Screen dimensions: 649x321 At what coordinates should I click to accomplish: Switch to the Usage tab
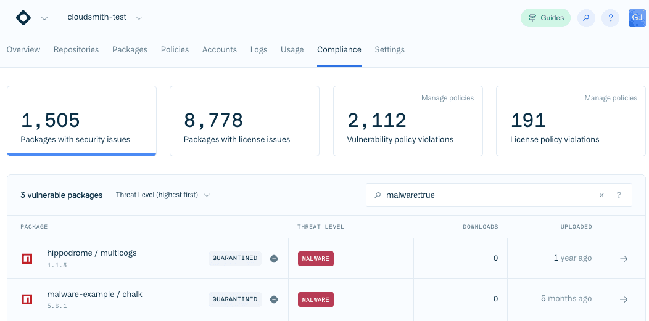292,49
